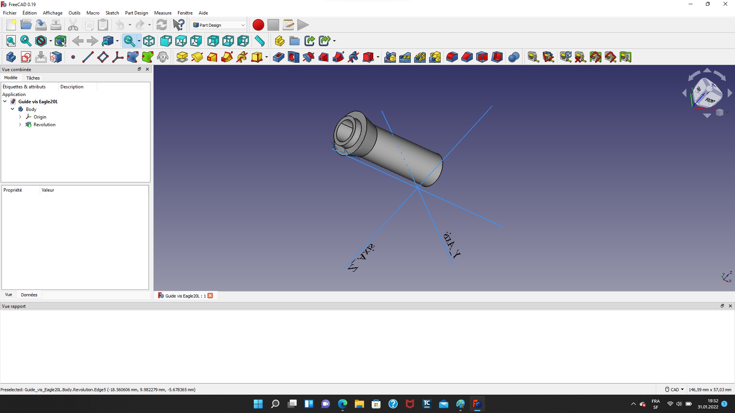Expand the Revolution tree item

(20, 125)
